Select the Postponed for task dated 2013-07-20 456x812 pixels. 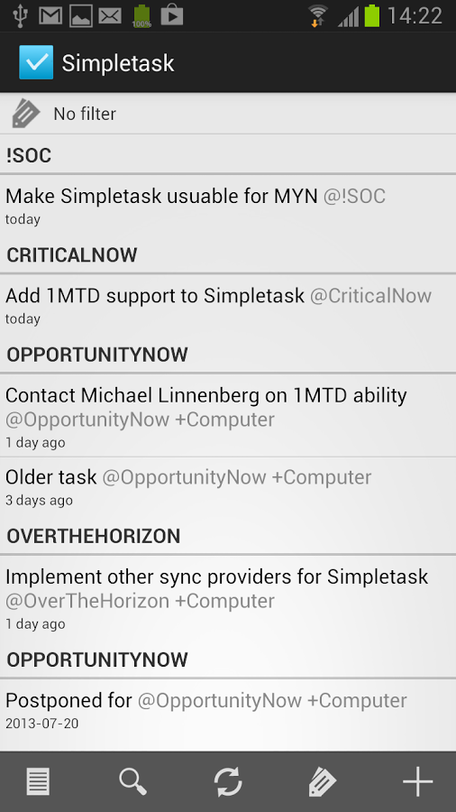pyautogui.click(x=228, y=715)
